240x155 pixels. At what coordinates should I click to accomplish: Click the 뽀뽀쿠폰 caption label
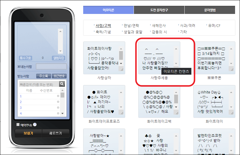214,78
